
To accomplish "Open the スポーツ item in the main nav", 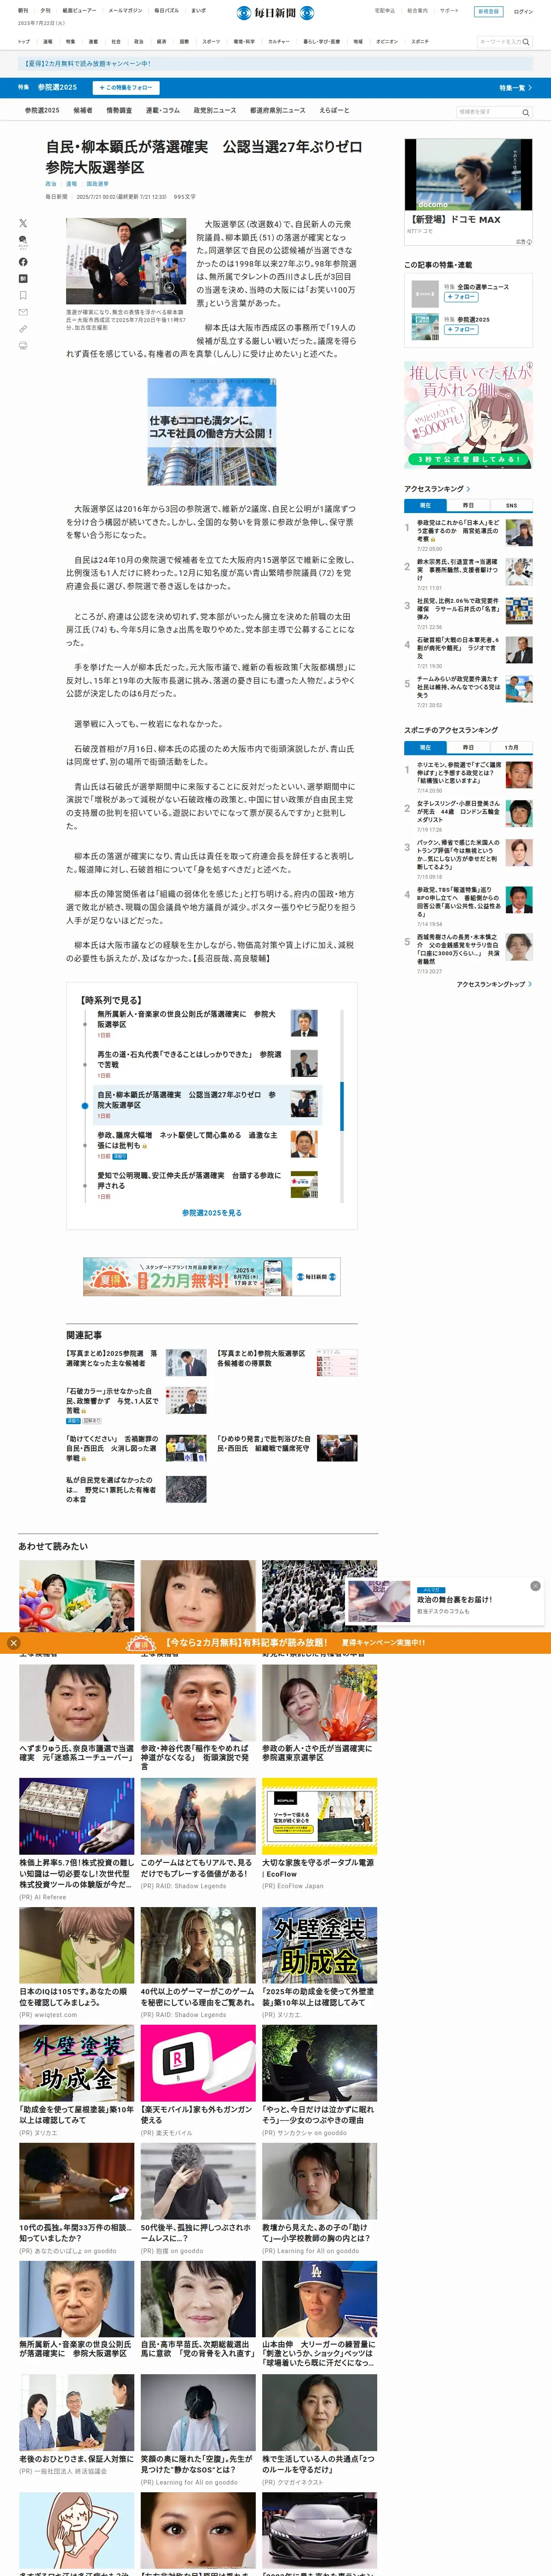I will point(211,42).
